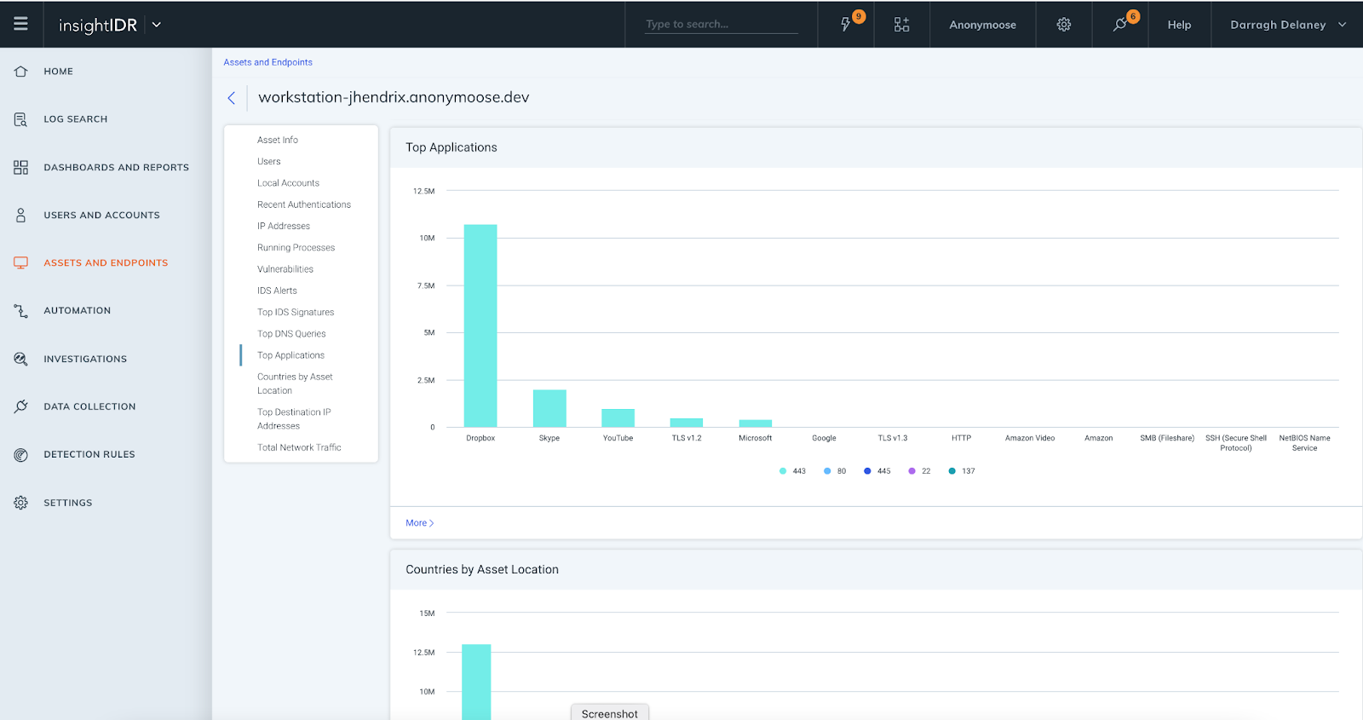Image resolution: width=1363 pixels, height=720 pixels.
Task: Click the Help button
Action: click(x=1179, y=25)
